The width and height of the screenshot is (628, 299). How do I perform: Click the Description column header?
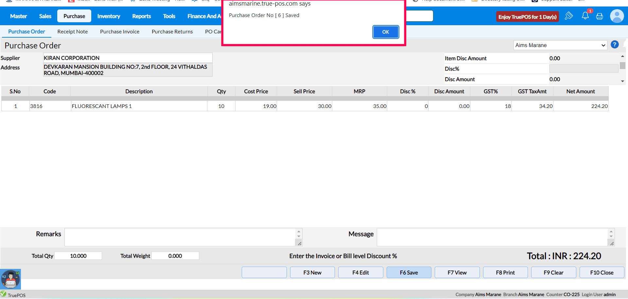tap(139, 91)
